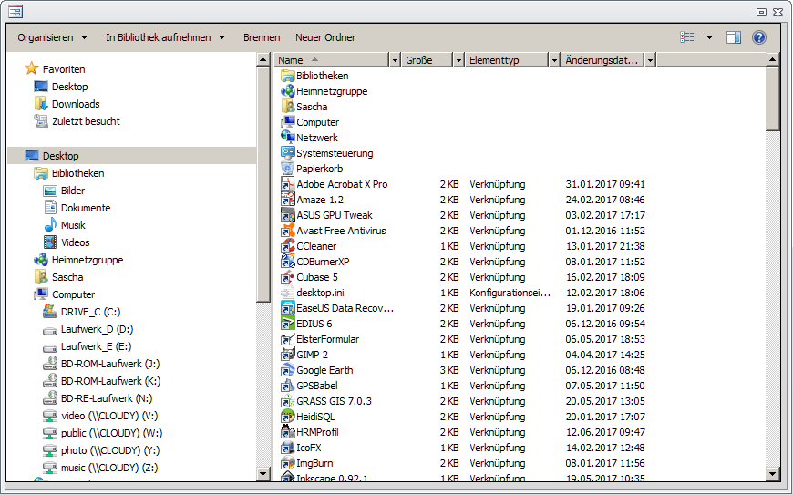Image resolution: width=793 pixels, height=495 pixels.
Task: Open the Bilder library
Action: tap(73, 191)
